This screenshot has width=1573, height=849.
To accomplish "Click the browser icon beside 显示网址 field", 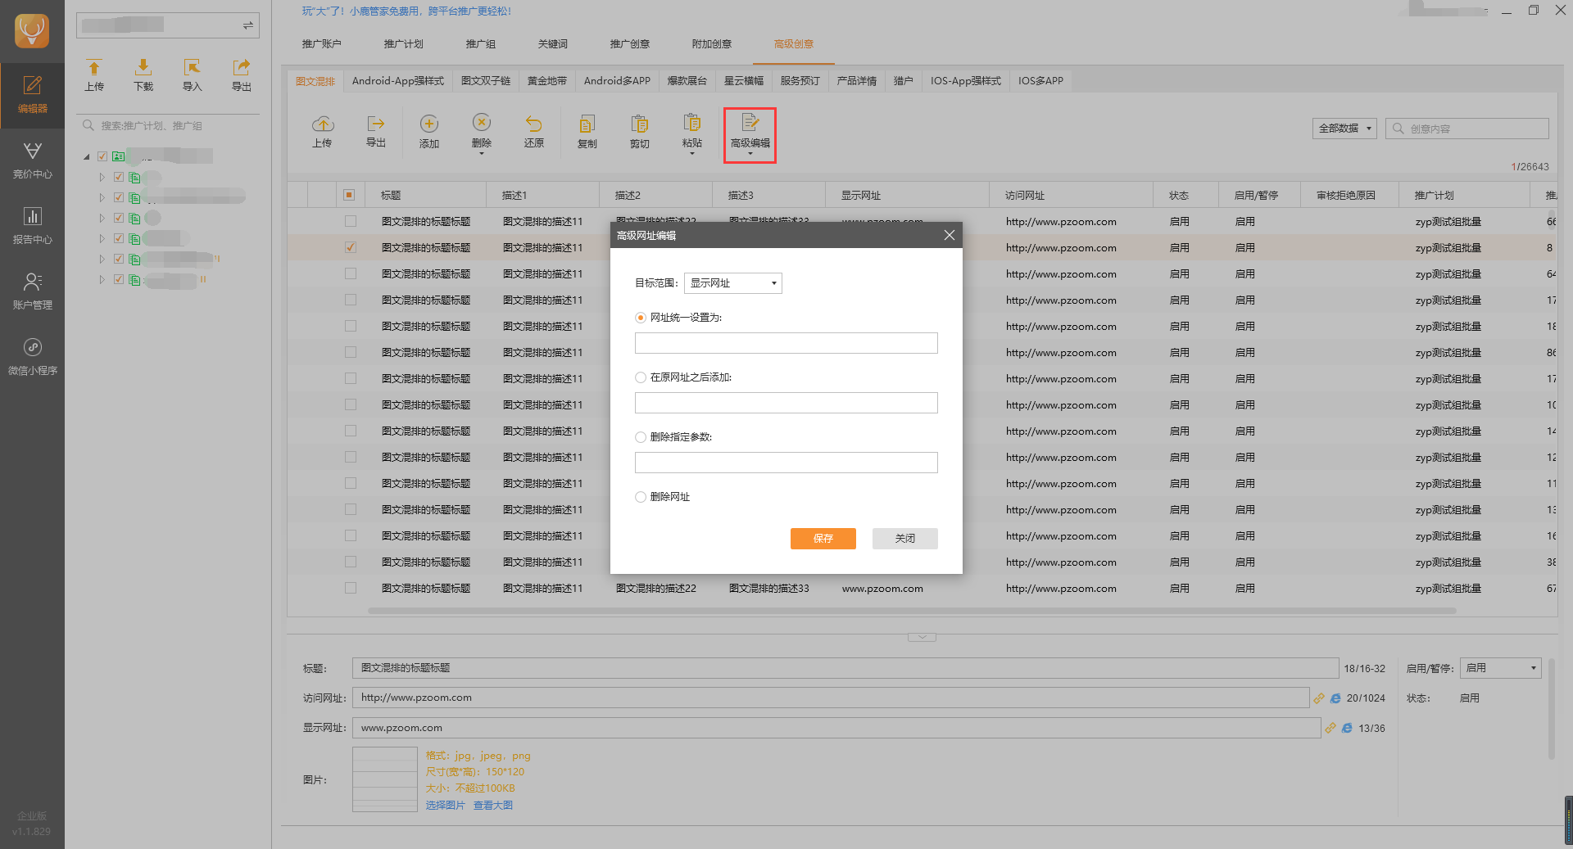I will [1347, 728].
